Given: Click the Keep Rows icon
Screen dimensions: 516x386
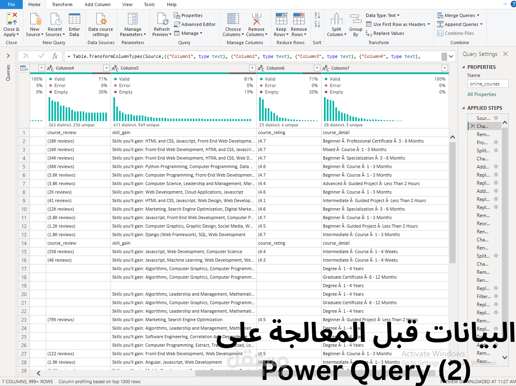Looking at the screenshot, I should click(281, 19).
